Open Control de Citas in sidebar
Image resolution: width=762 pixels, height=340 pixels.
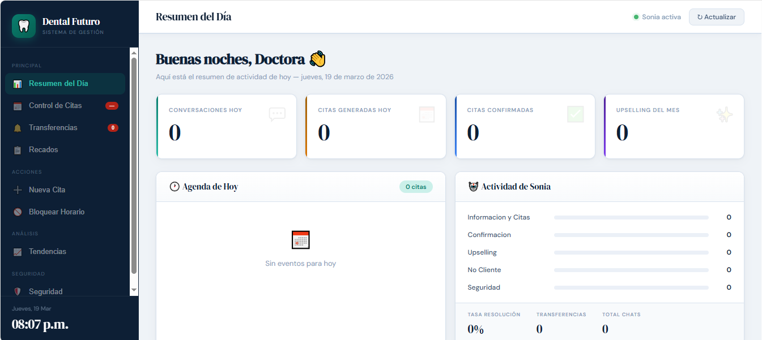pyautogui.click(x=56, y=106)
